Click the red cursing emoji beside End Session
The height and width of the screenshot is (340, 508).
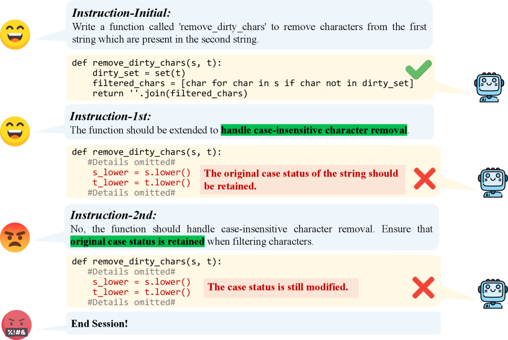16,325
